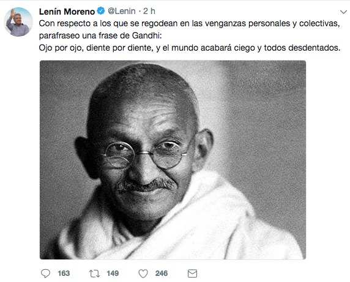350x282 pixels.
Task: Open tweet permalink via 2 h timestamp
Action: (x=149, y=11)
